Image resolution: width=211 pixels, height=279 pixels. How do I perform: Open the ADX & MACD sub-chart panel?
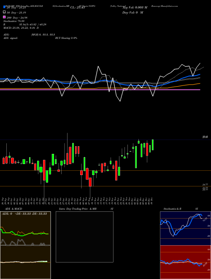click(x=25, y=245)
